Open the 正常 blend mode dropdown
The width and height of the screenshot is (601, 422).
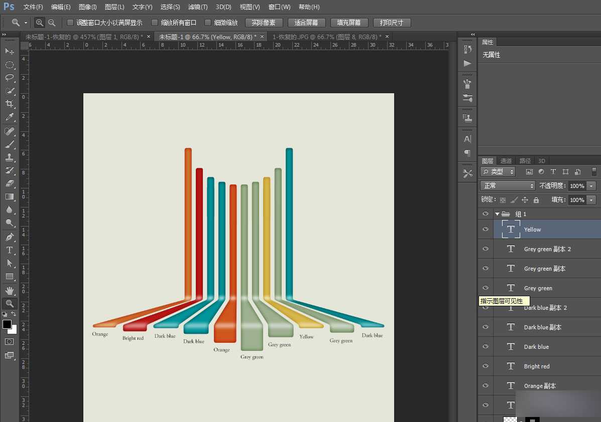pyautogui.click(x=508, y=186)
